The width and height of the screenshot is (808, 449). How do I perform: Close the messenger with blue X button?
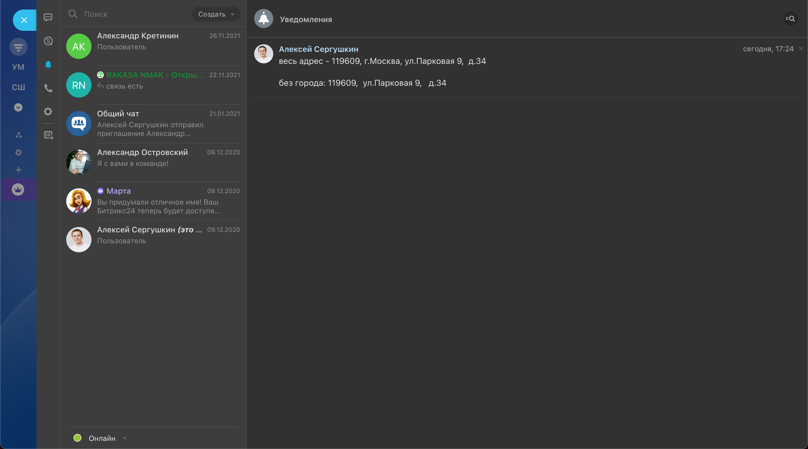point(24,20)
